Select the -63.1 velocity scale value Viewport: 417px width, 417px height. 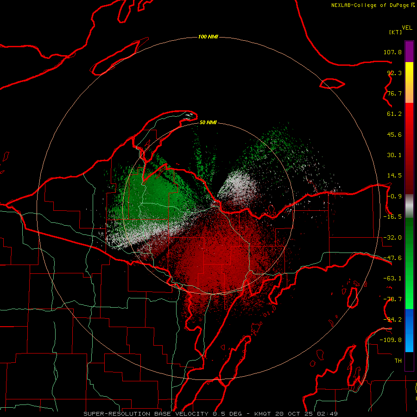tap(392, 278)
